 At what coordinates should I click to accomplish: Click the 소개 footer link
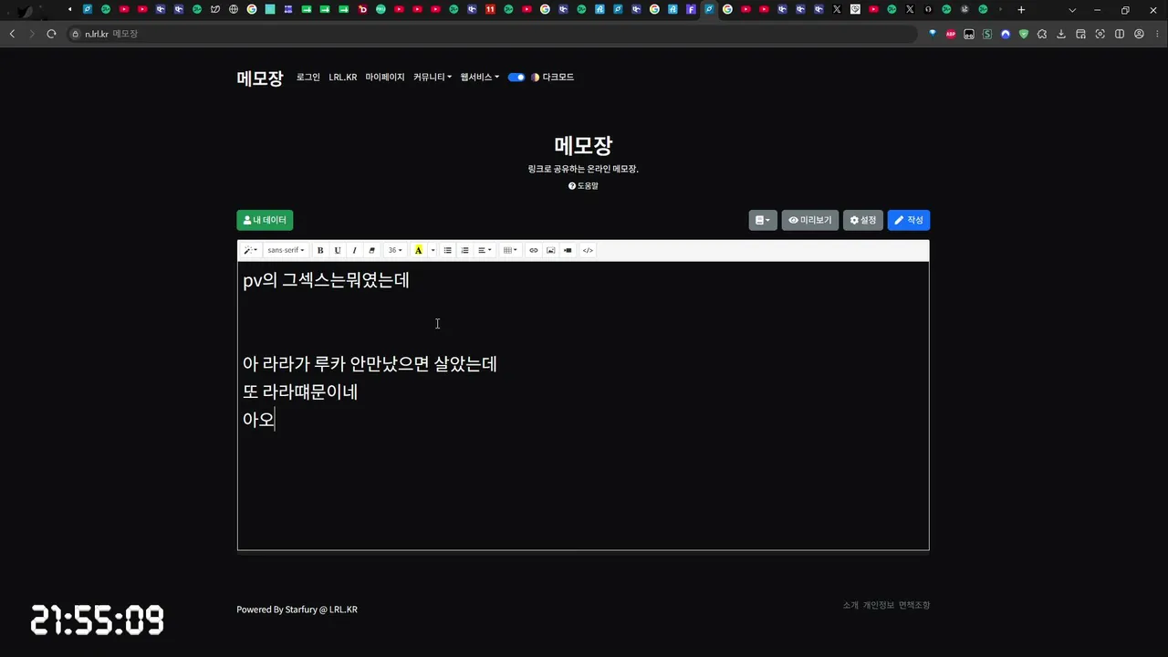(850, 605)
